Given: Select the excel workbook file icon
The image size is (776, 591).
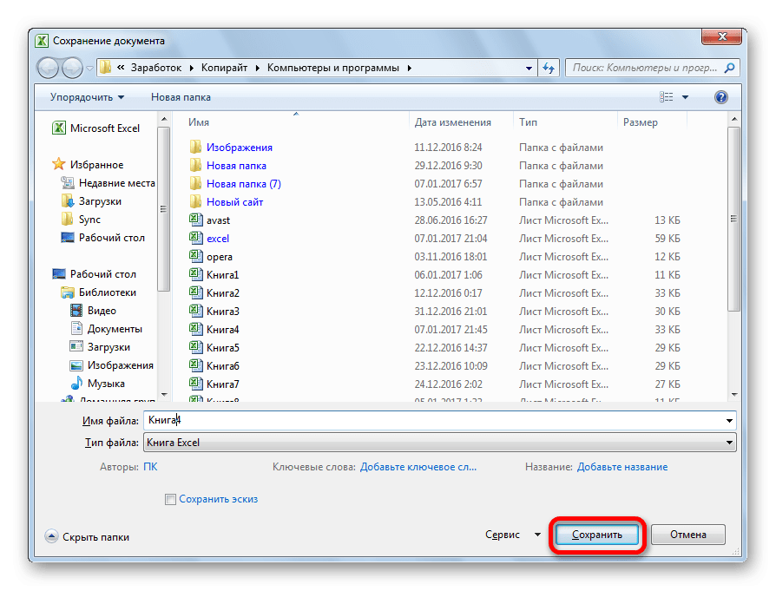Looking at the screenshot, I should point(196,238).
